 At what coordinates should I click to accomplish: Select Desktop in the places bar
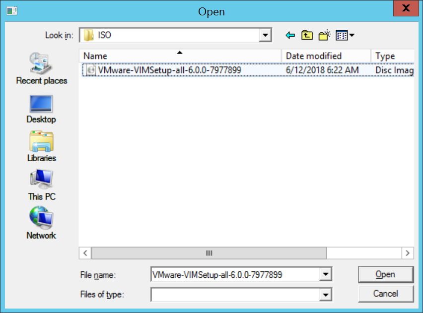(x=41, y=109)
